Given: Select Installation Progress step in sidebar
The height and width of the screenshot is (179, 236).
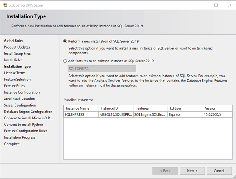Looking at the screenshot, I should coord(20,137).
